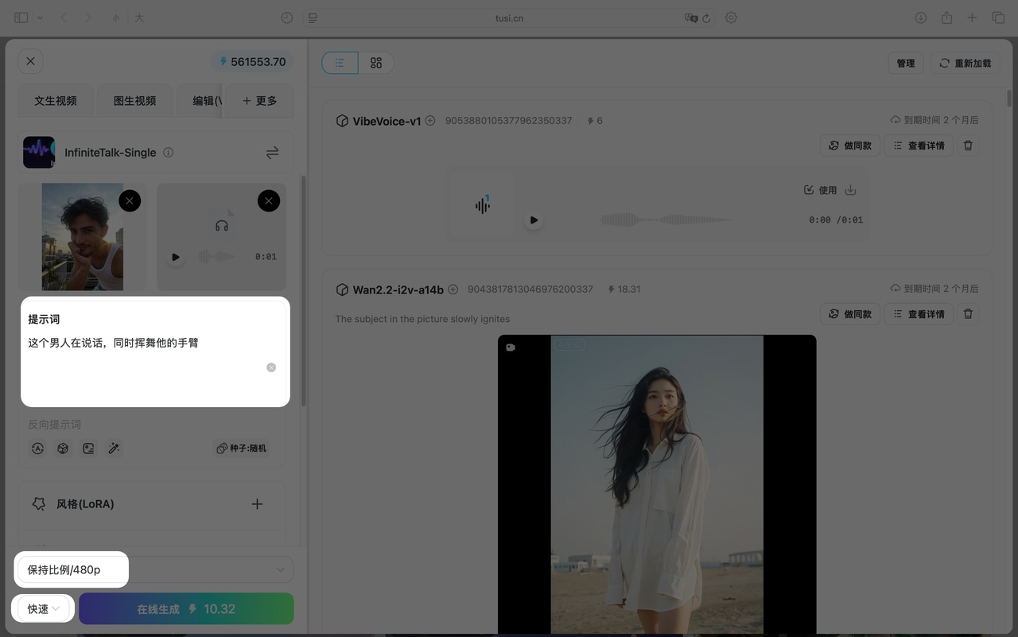1018x637 pixels.
Task: Click the dice icon below negative prompt
Action: tap(63, 449)
